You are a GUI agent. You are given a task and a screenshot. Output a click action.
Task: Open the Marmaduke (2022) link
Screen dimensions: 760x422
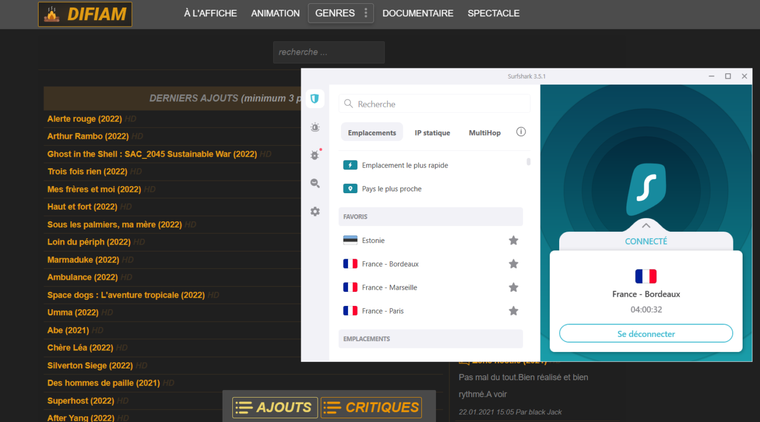tap(83, 260)
